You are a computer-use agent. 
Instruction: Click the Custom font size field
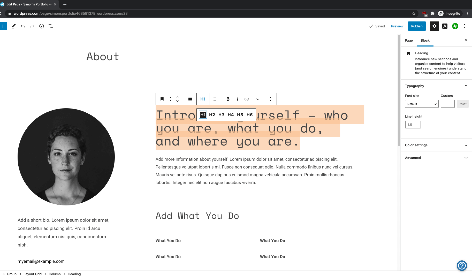(448, 104)
